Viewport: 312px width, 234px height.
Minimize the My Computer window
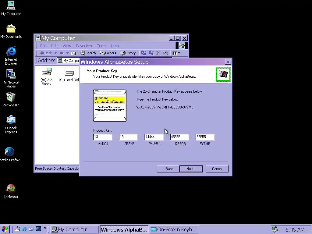172,38
